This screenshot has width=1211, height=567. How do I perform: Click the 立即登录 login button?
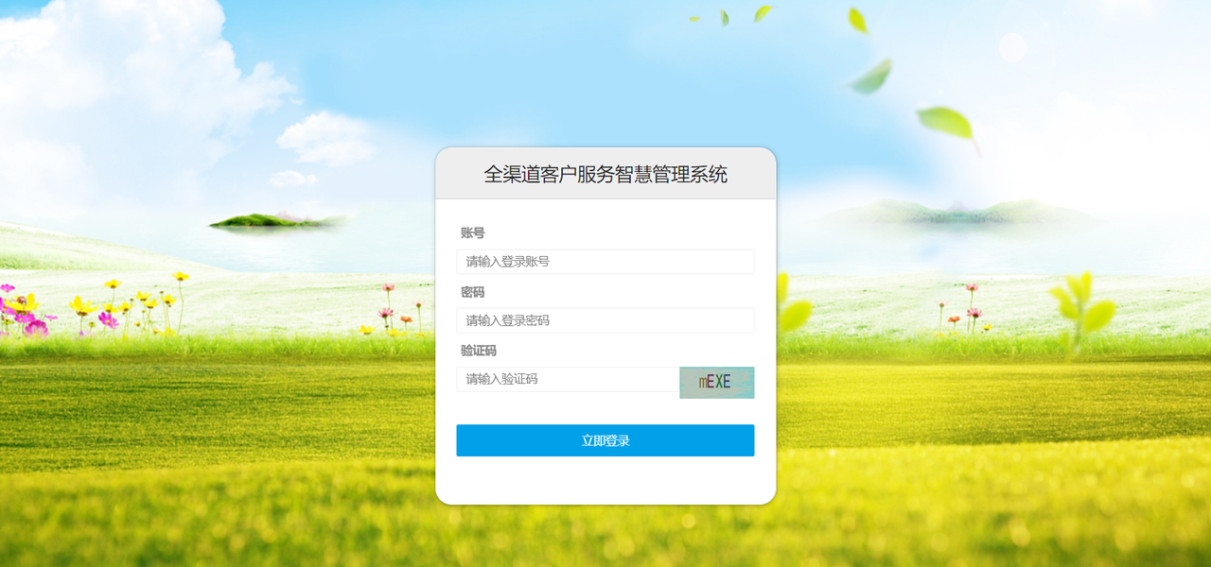[605, 440]
